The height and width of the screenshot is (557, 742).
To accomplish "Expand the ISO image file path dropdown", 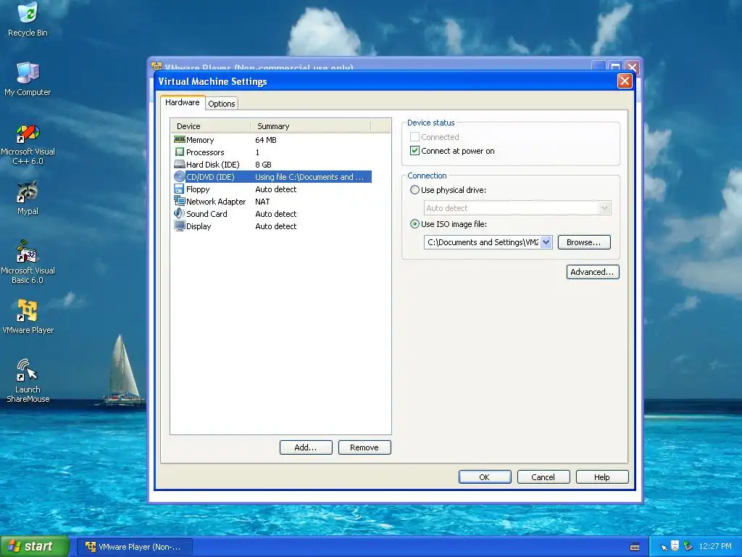I will coord(546,242).
